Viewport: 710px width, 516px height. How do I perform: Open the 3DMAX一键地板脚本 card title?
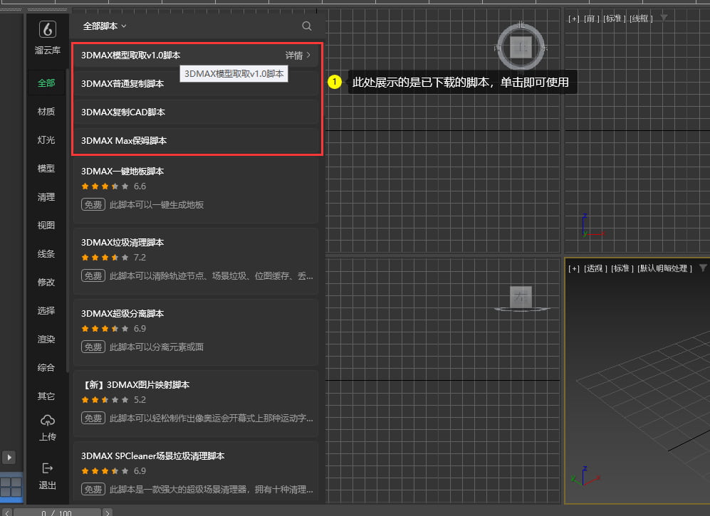[x=122, y=171]
